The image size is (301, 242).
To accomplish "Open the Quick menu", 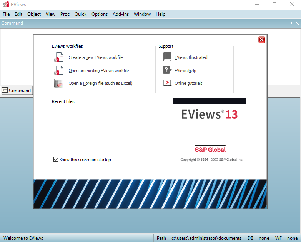I will coord(80,14).
